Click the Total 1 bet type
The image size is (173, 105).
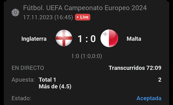click(47, 80)
